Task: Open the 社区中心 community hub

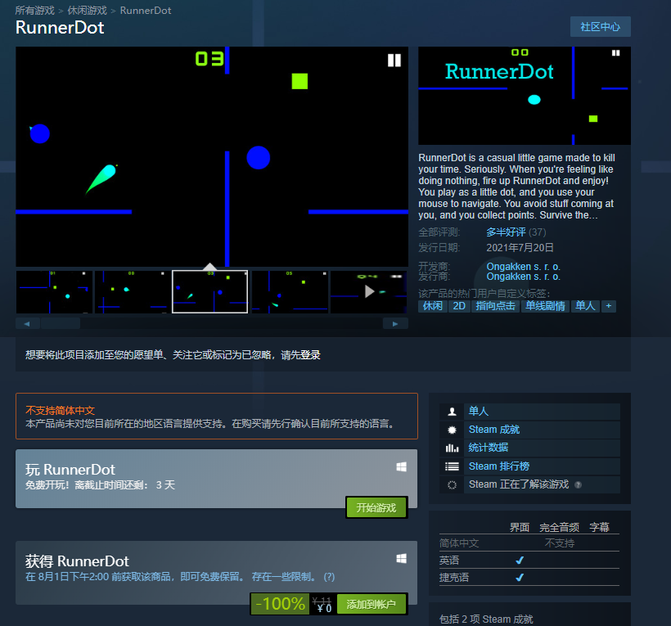Action: click(x=600, y=26)
